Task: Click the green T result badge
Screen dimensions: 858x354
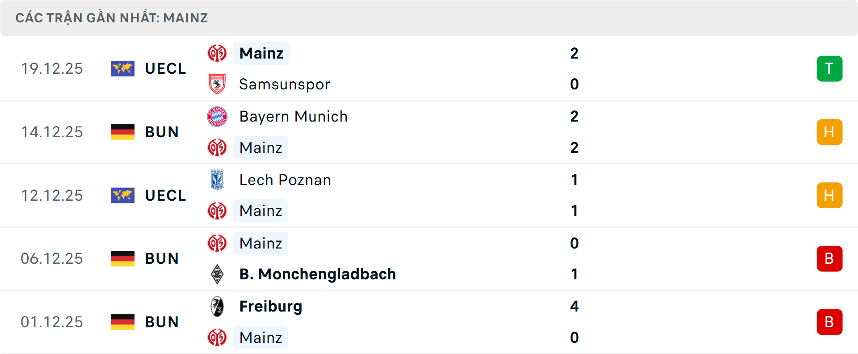Action: click(829, 69)
